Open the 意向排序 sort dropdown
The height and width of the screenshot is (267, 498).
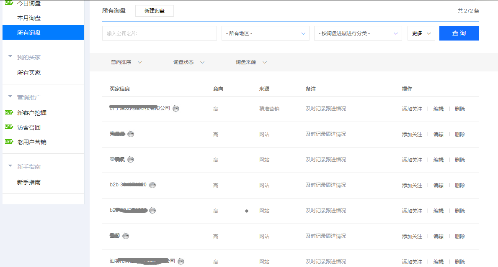tap(126, 62)
